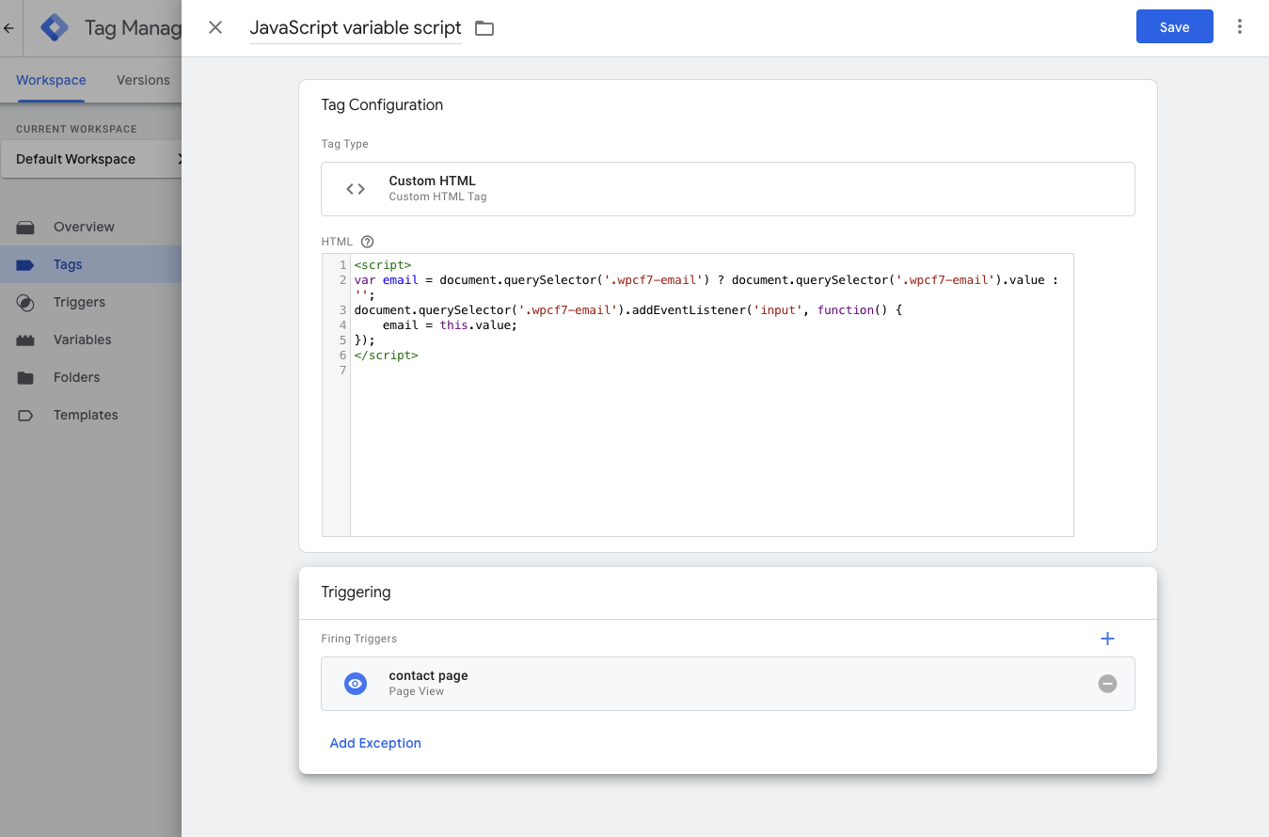Open Folders in the sidebar
The height and width of the screenshot is (837, 1269).
point(90,377)
